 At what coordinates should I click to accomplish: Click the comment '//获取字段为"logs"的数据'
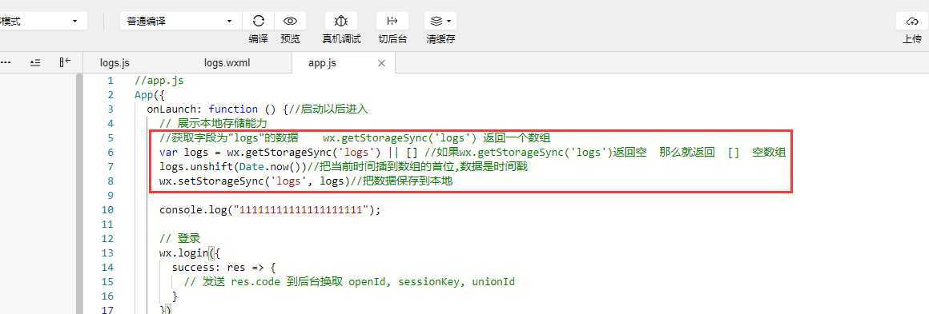(229, 137)
